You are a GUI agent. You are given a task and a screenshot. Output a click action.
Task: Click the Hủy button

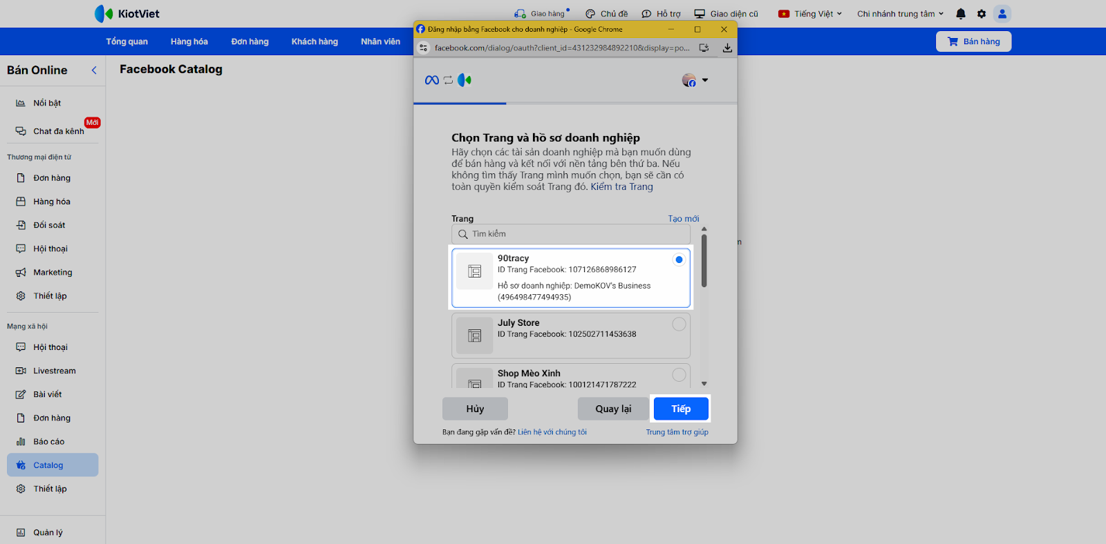pyautogui.click(x=475, y=409)
